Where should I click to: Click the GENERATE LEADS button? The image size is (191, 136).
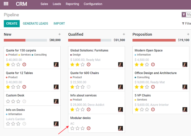35,24
